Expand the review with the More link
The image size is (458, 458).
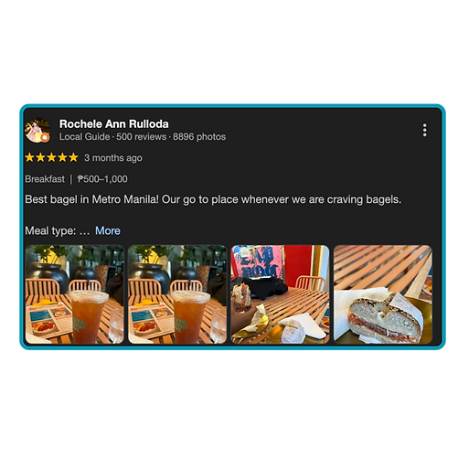click(x=108, y=230)
